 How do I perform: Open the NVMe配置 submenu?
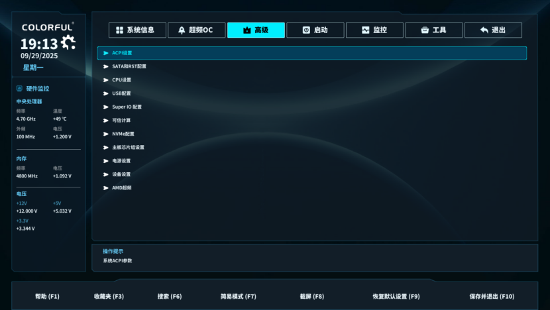pos(123,134)
